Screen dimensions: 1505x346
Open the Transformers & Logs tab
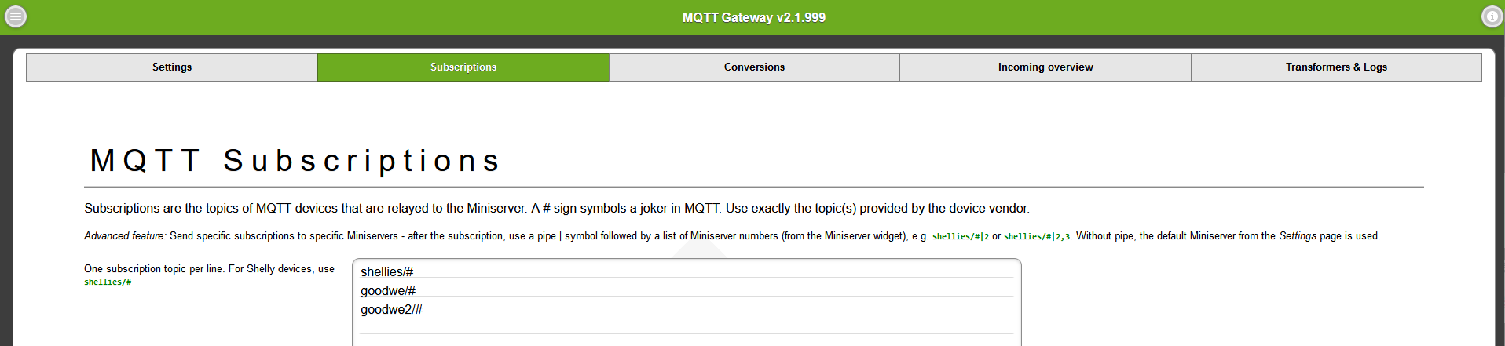1336,67
